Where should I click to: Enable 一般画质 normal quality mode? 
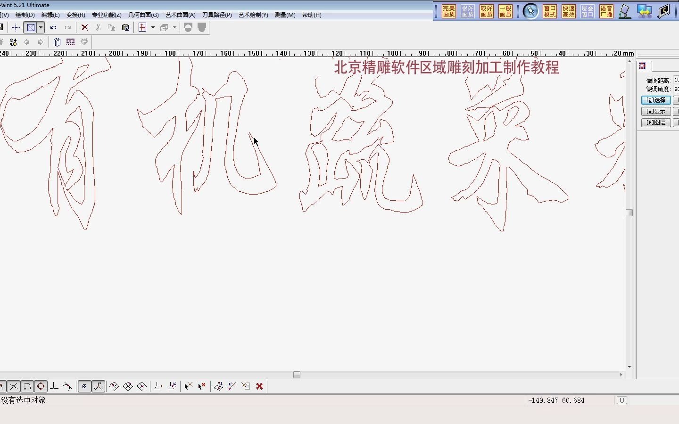pyautogui.click(x=505, y=10)
